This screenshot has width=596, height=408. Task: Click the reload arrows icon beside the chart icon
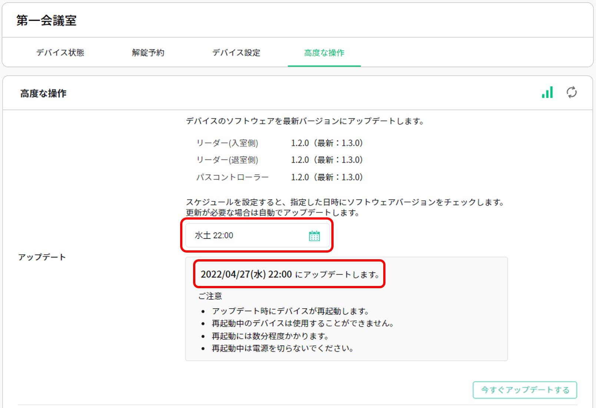click(x=571, y=93)
